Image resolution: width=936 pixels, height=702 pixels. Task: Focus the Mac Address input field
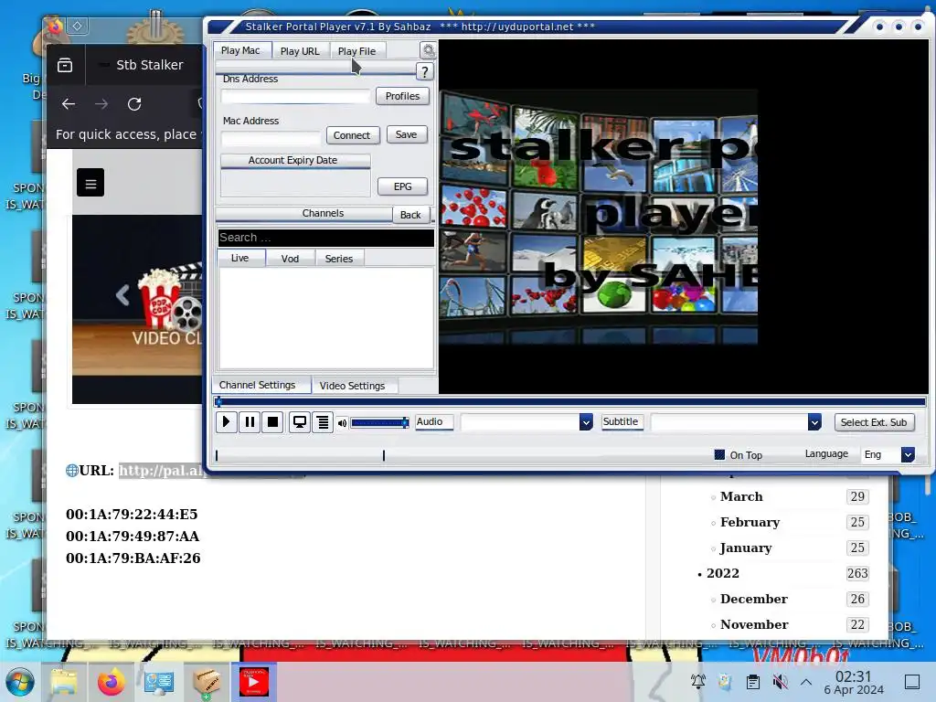271,139
